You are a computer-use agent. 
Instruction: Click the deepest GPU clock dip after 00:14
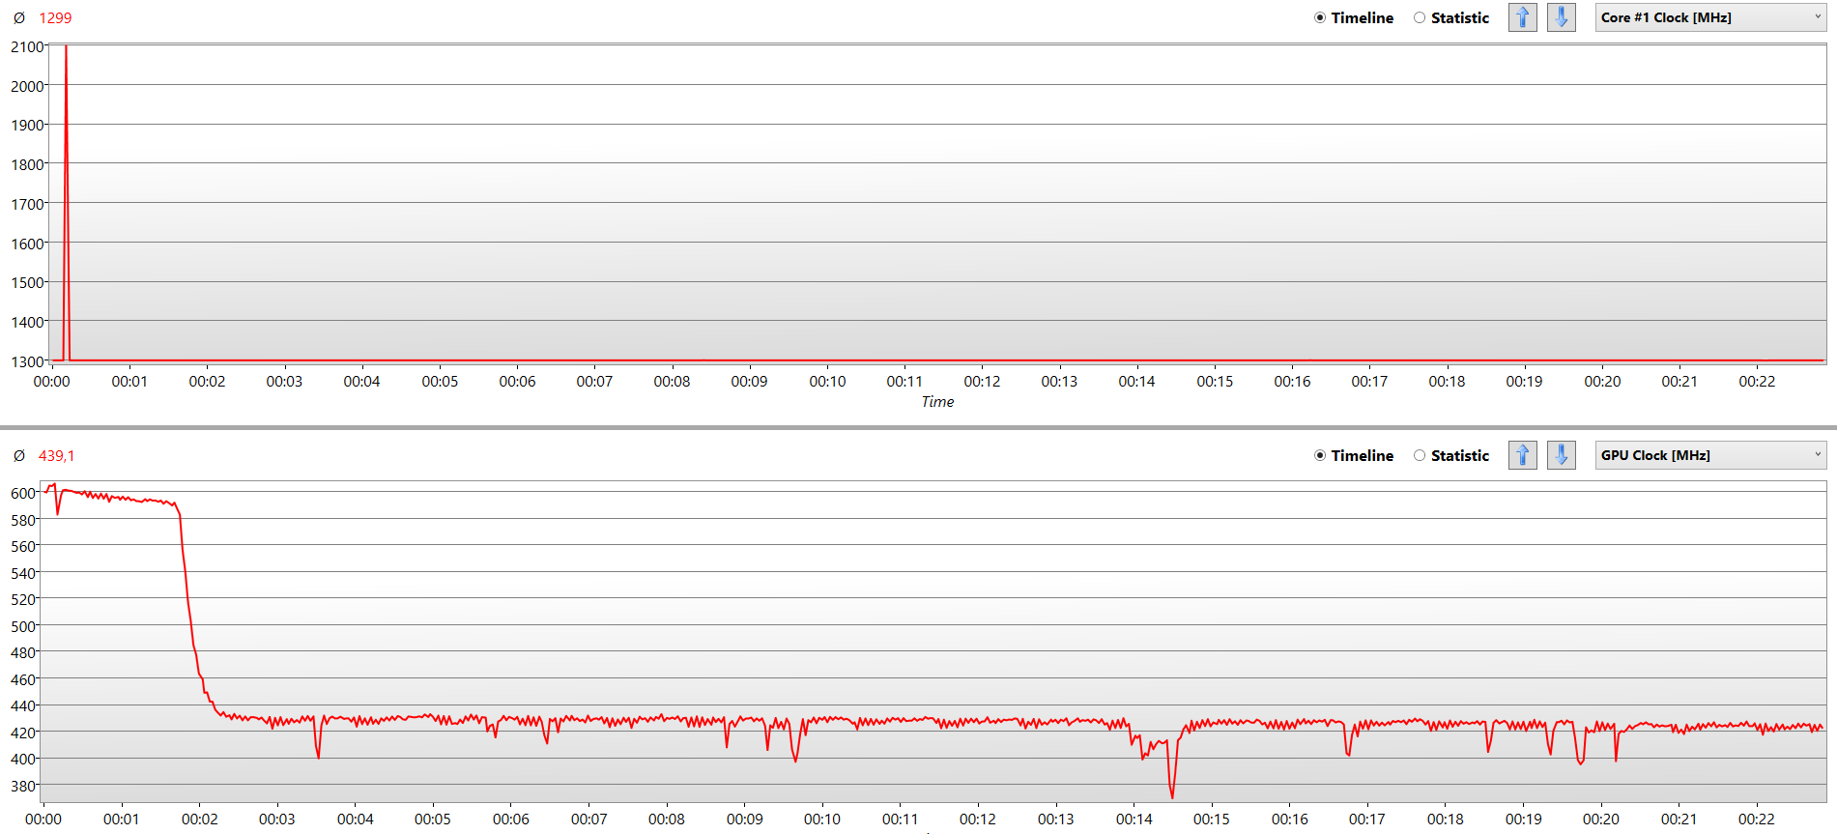tap(1172, 795)
